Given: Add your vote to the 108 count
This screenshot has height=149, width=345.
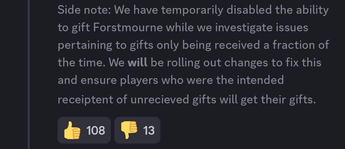Looking at the screenshot, I should pyautogui.click(x=84, y=130).
